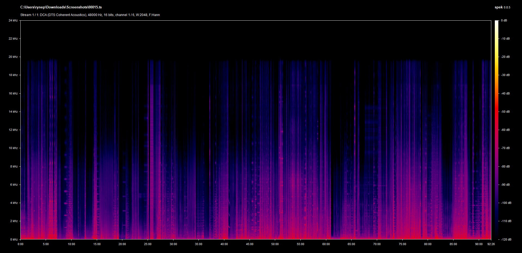Click the 75:00 time axis marker

402,244
